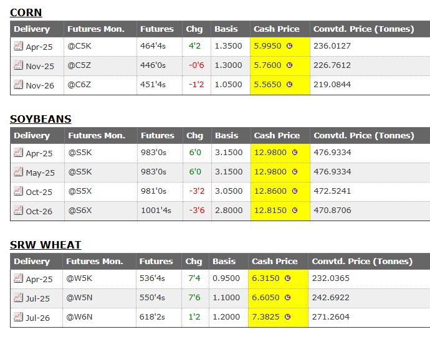Open the SOYBEANS section heading link
Viewport: 430px width, 337px height.
(x=41, y=119)
